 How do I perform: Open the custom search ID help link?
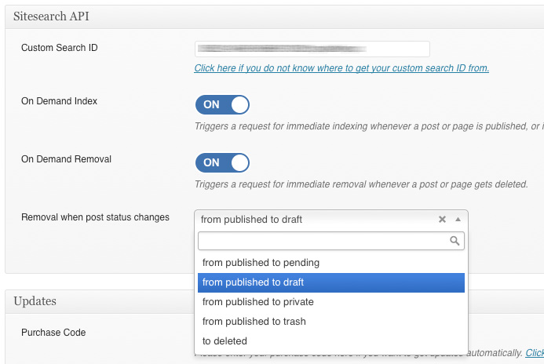[341, 68]
